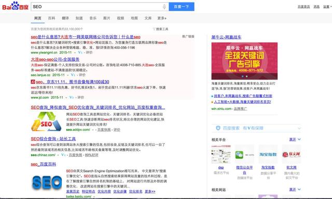Screen dimensions: 332x199
Task: Open the V1 badge beside www.jd.com
Action: pyautogui.click(x=72, y=97)
